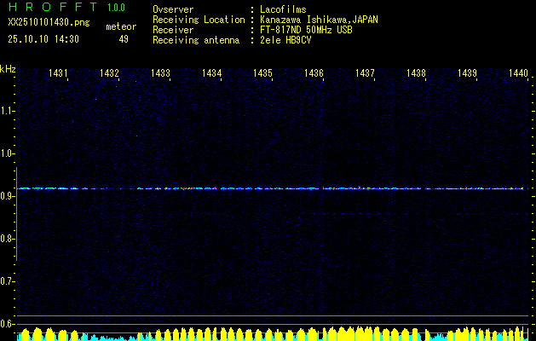Viewport: 536px width, 341px height.
Task: Select the observer name Lacofilms
Action: (283, 9)
